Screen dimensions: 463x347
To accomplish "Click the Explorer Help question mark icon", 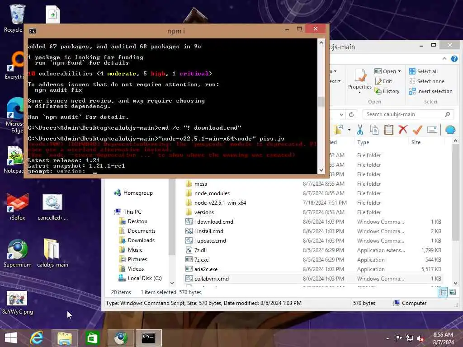I will coord(454,59).
